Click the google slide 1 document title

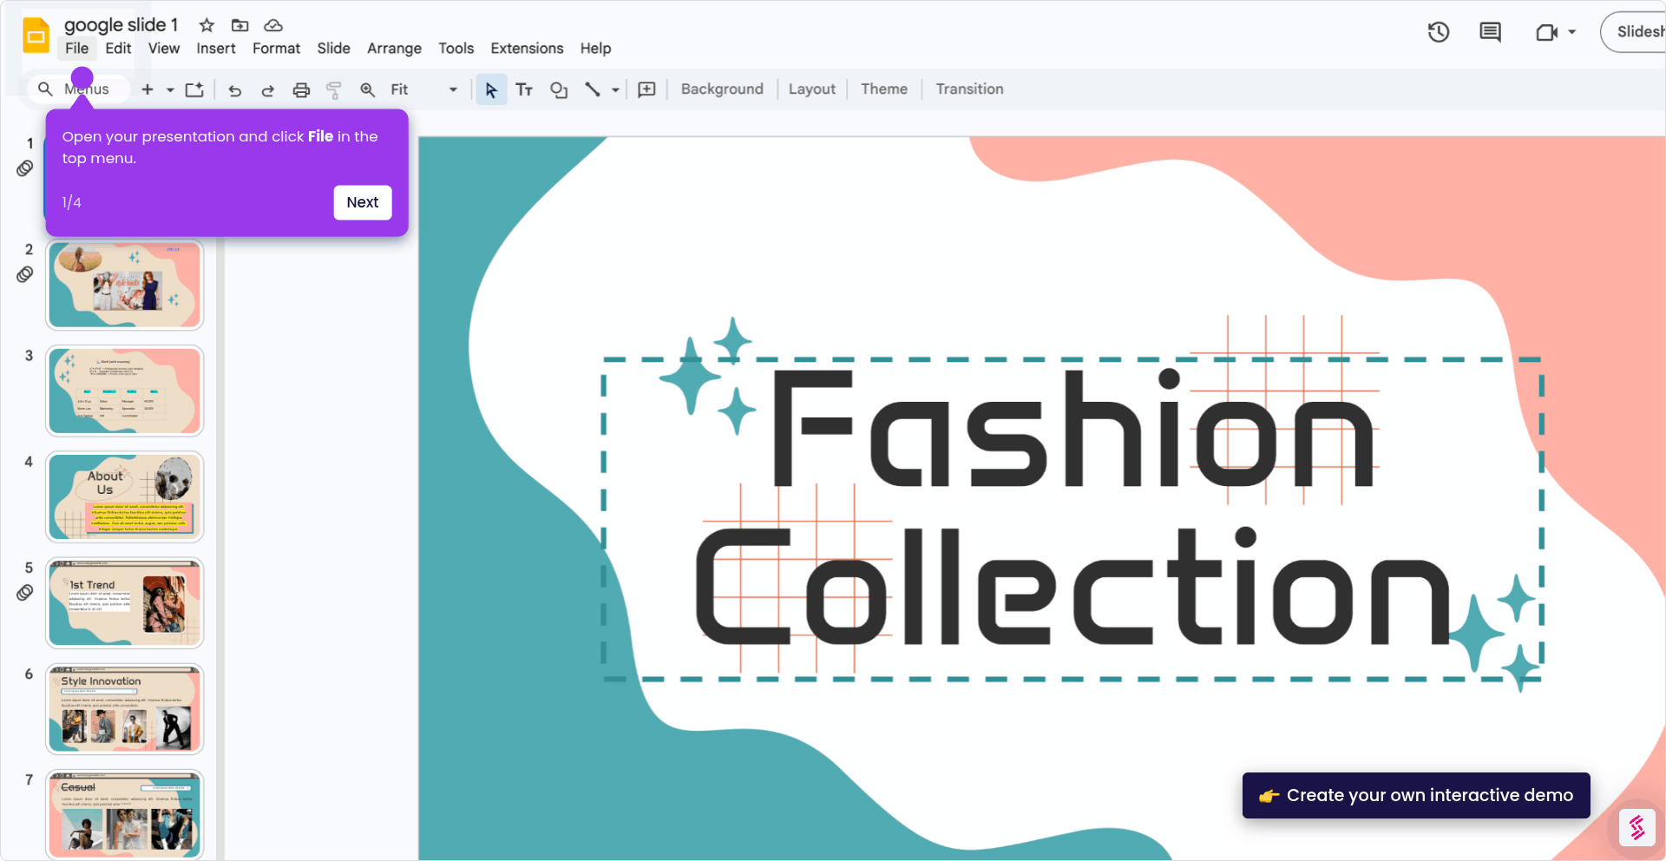click(x=121, y=25)
